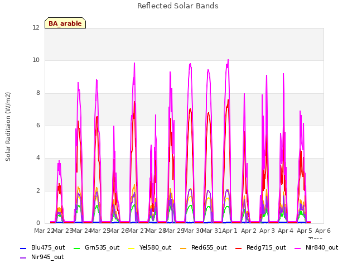Click the Redg715_out legend label
This screenshot has width=357, height=268.
point(266,247)
